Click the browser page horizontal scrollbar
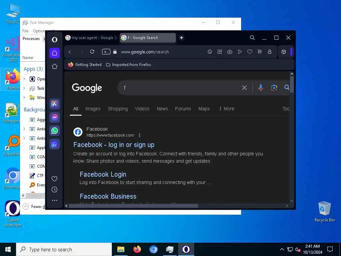The height and width of the screenshot is (256, 341). [x=133, y=206]
